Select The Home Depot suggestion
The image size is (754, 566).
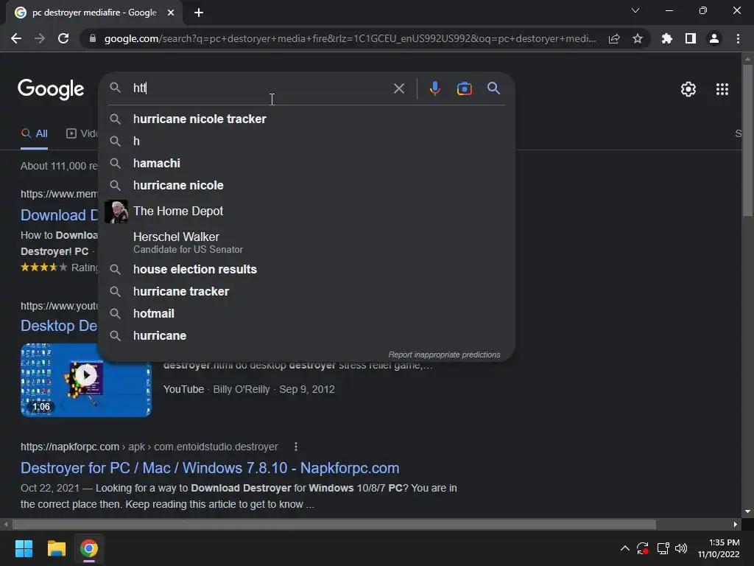pyautogui.click(x=306, y=212)
